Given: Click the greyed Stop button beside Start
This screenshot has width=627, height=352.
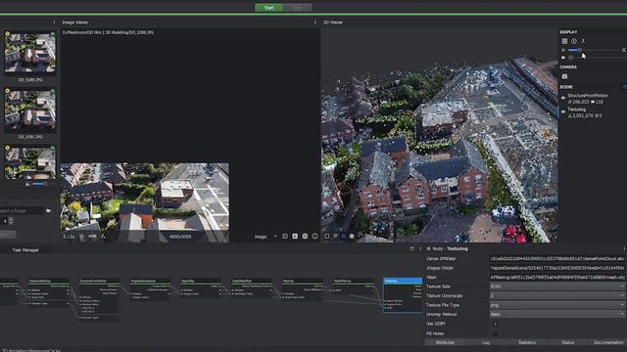Looking at the screenshot, I should point(298,8).
